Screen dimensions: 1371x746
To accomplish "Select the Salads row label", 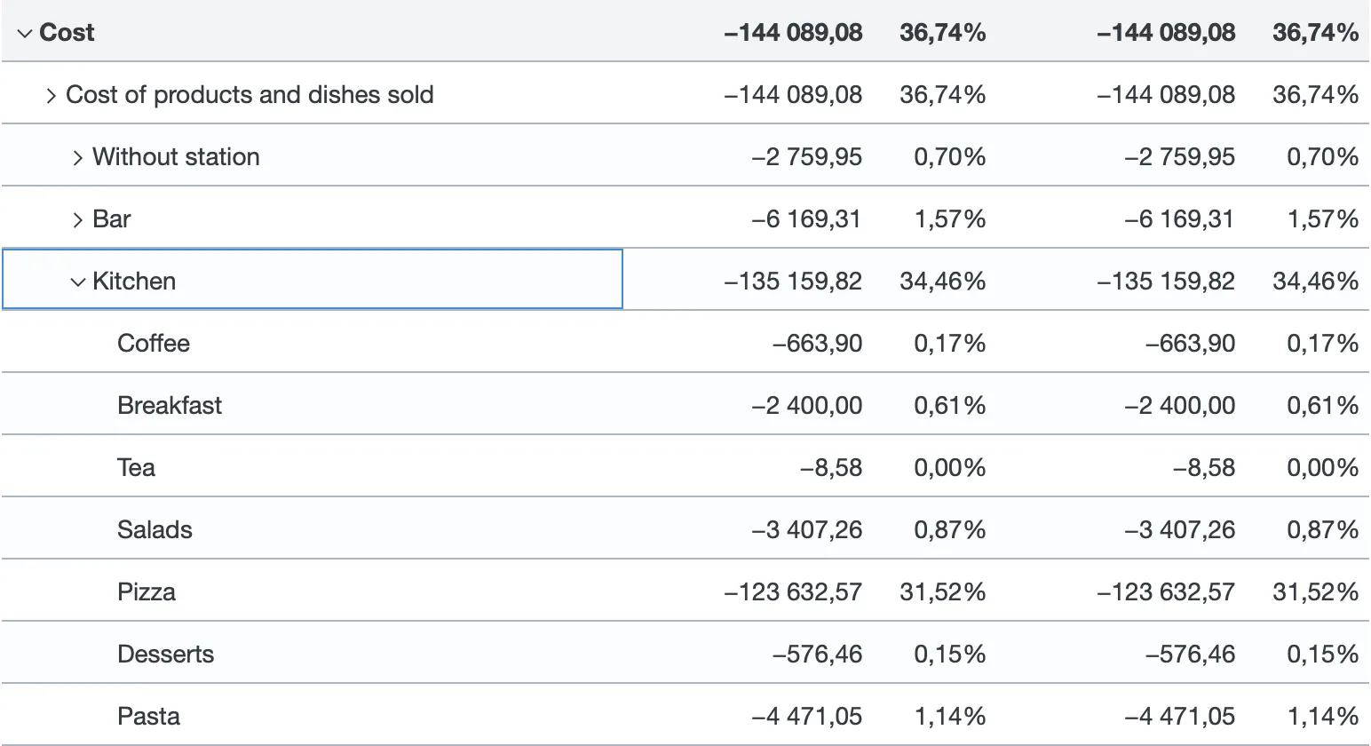I will [155, 530].
